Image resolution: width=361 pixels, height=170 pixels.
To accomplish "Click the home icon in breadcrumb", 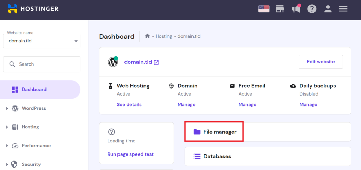I will pyautogui.click(x=147, y=36).
